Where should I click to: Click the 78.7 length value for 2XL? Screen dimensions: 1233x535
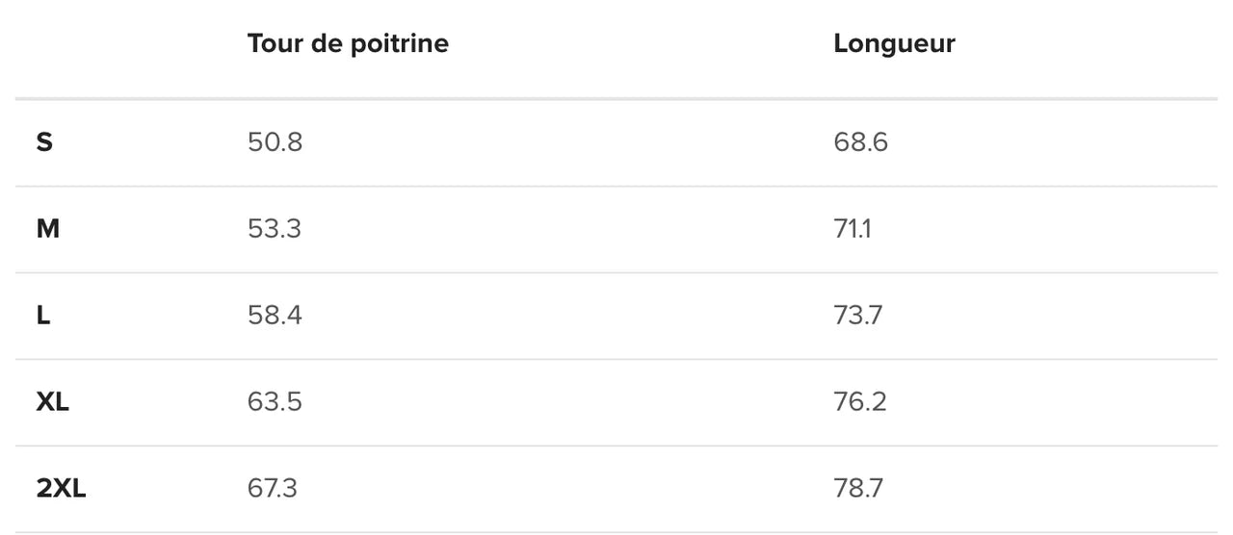pyautogui.click(x=858, y=489)
